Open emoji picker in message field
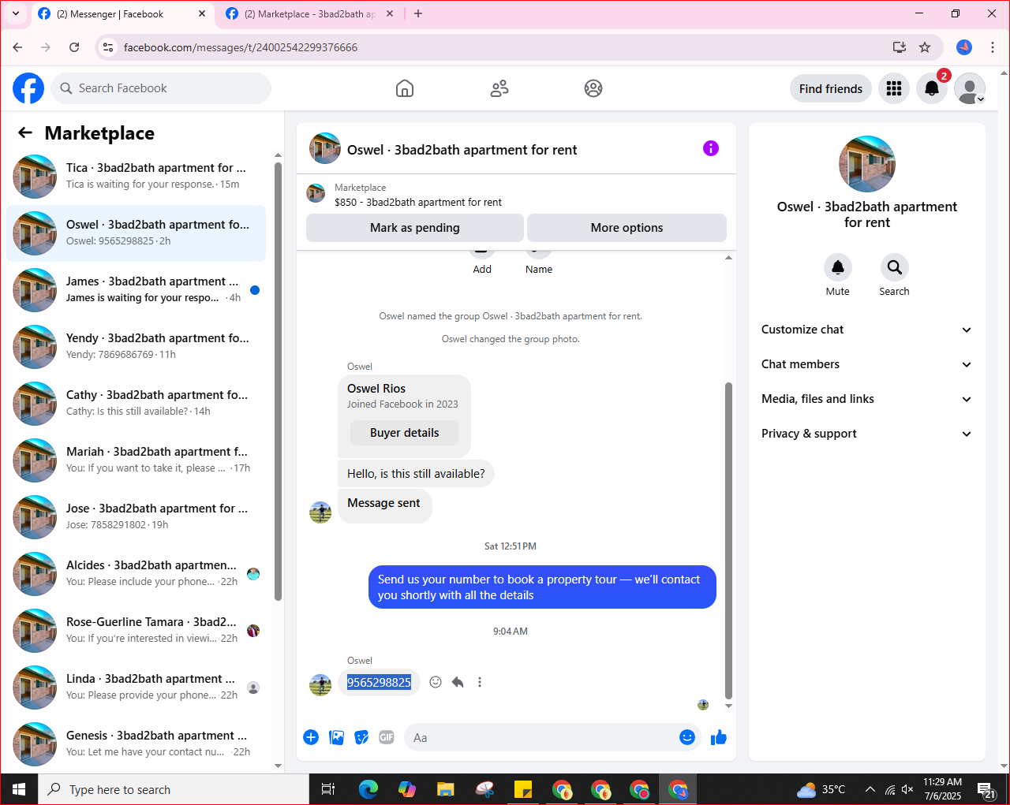 pos(687,737)
